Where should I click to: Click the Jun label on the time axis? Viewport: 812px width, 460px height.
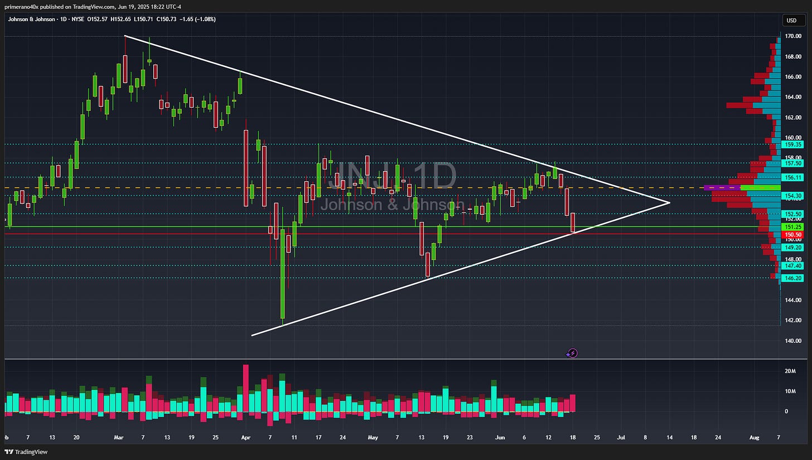[500, 438]
